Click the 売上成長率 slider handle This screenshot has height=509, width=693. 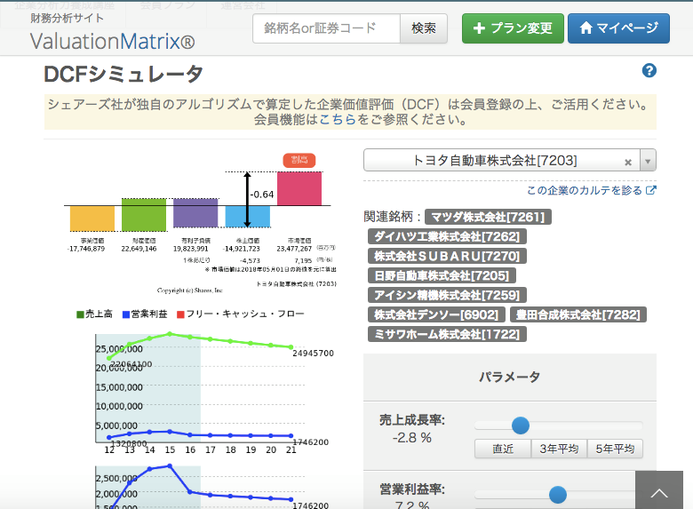pos(521,425)
